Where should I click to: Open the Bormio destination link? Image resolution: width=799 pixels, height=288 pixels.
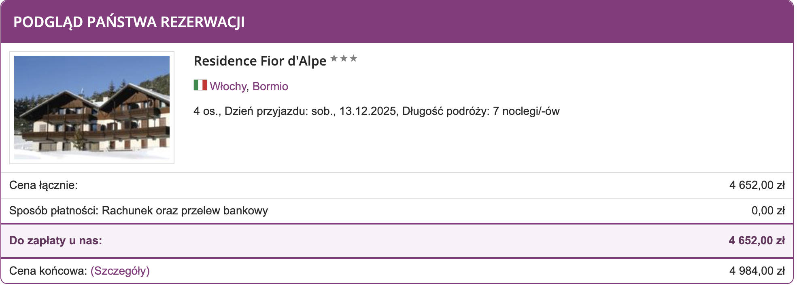(270, 86)
